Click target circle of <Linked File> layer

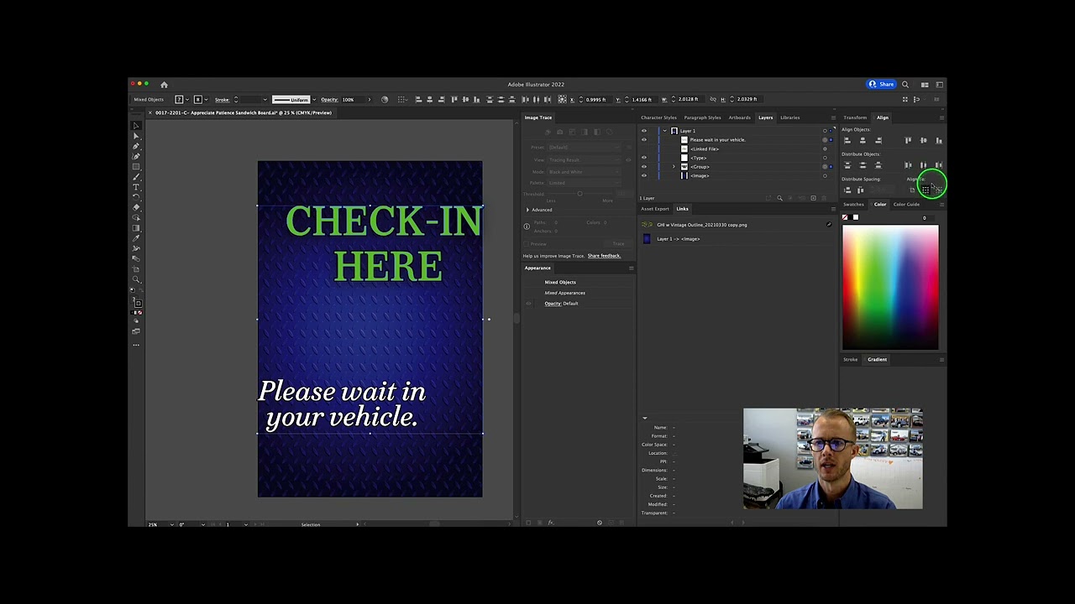pyautogui.click(x=825, y=149)
